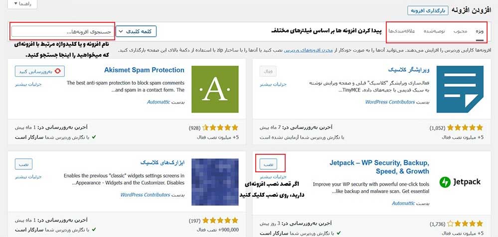This screenshot has height=237, width=498.
Task: Open the Akismet Spam Protection plugin icon
Action: (215, 89)
